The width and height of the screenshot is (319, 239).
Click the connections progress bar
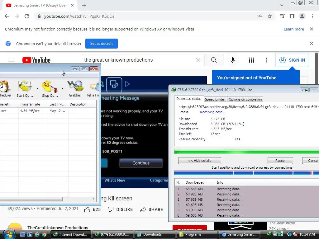pyautogui.click(x=247, y=173)
